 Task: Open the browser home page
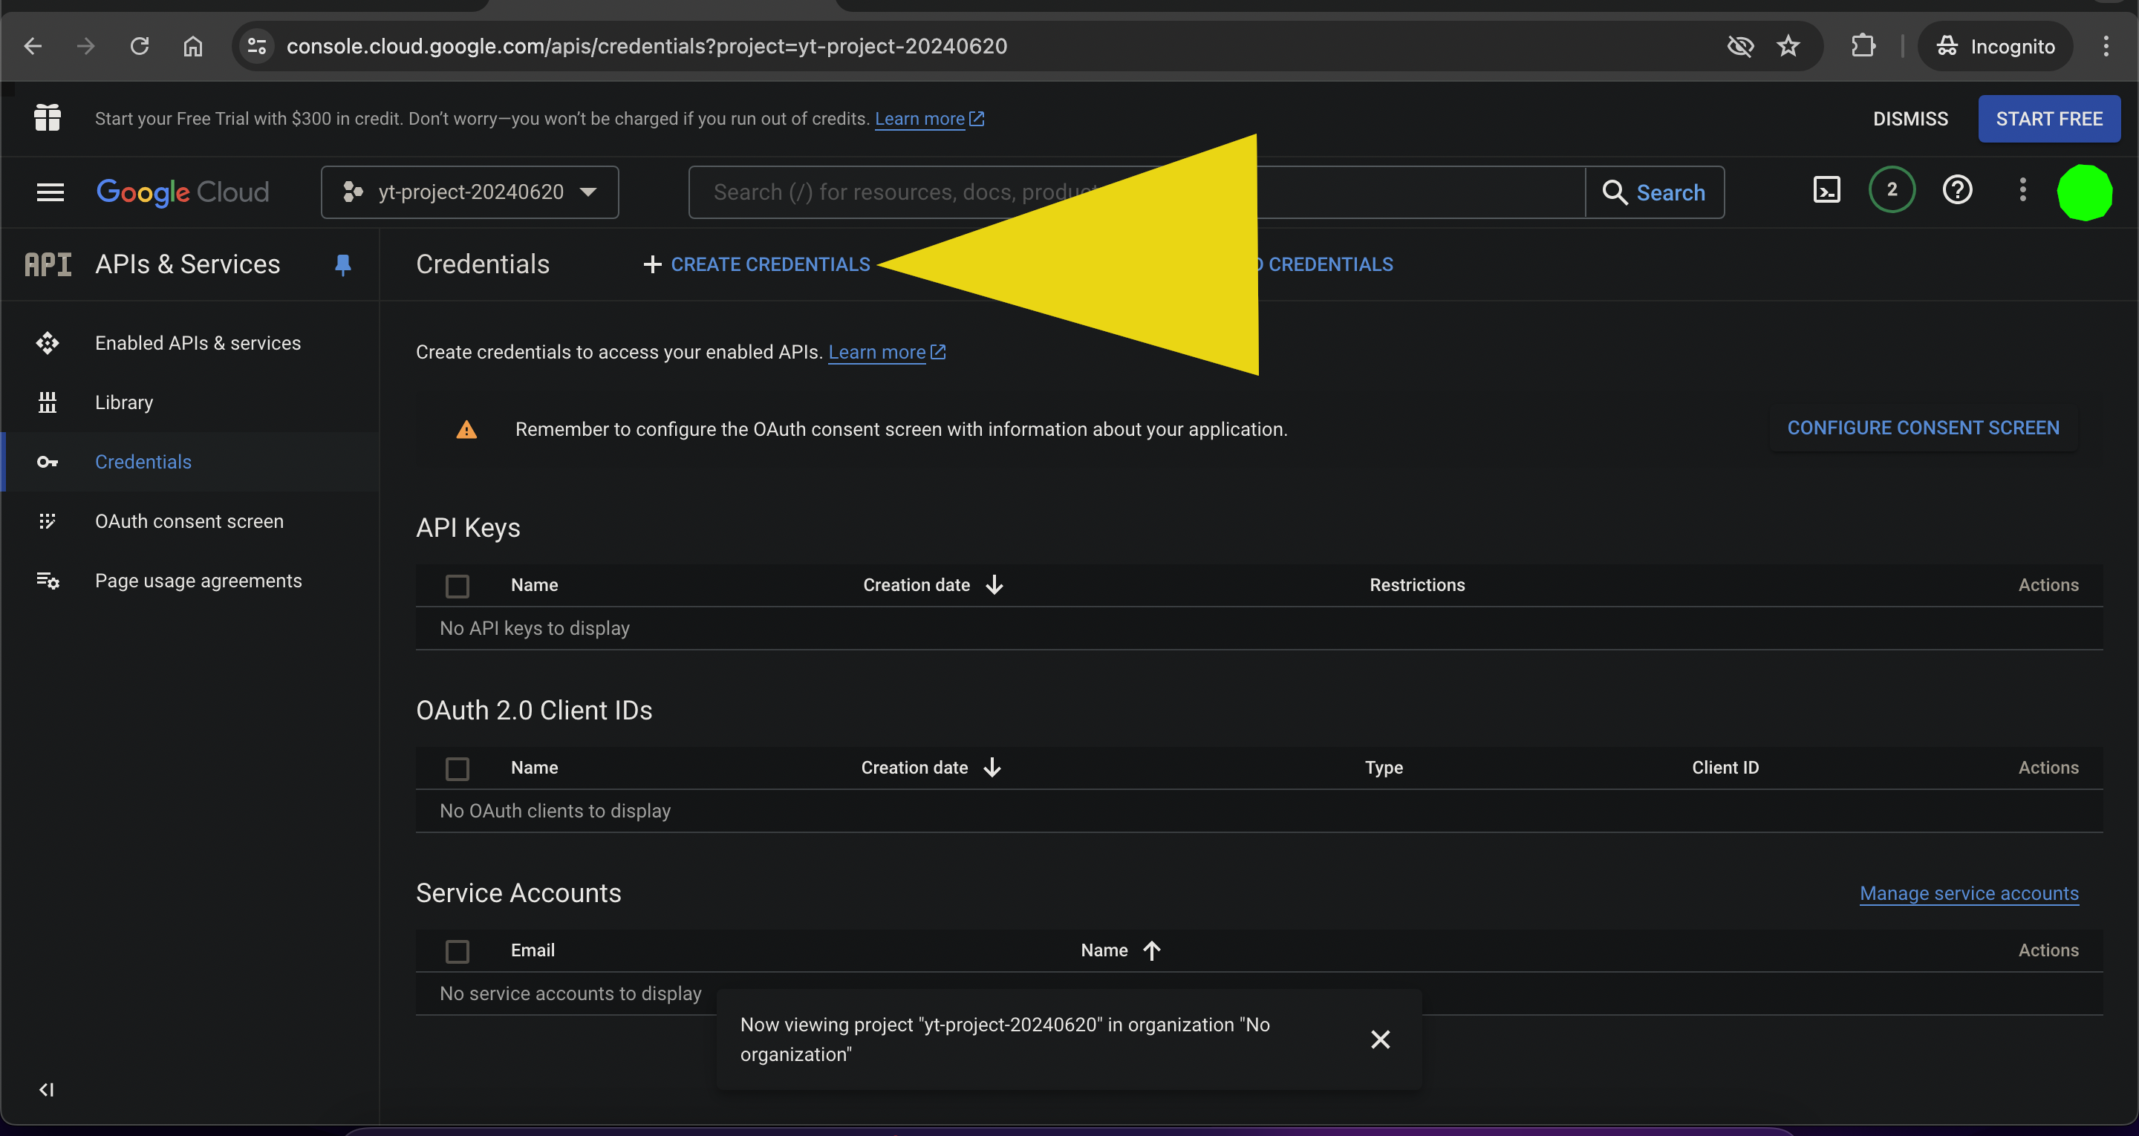click(x=192, y=47)
